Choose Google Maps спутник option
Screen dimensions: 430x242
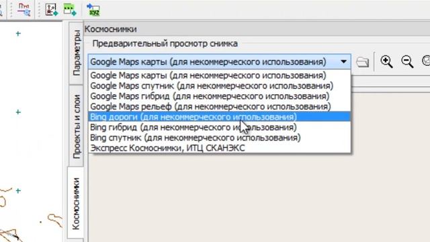(220, 85)
